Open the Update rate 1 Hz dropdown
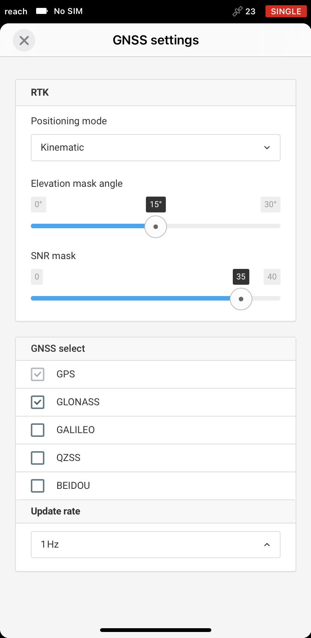311x638 pixels. point(156,545)
